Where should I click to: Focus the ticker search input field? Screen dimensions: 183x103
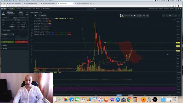[x=9, y=20]
